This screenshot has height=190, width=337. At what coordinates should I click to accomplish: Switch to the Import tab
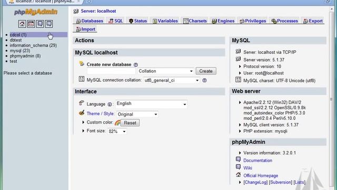click(x=85, y=29)
